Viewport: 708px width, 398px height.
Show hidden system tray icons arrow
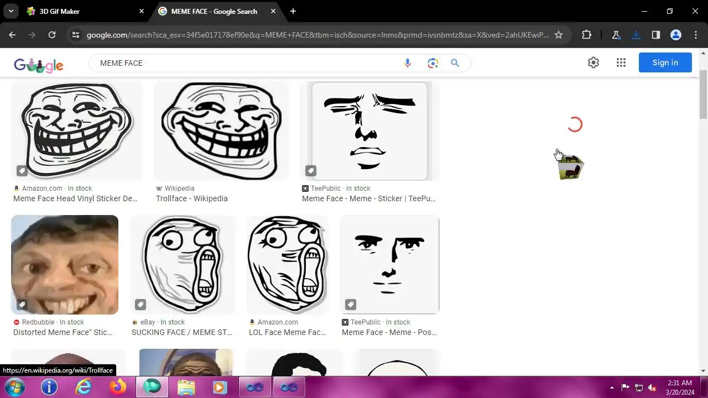pos(612,387)
